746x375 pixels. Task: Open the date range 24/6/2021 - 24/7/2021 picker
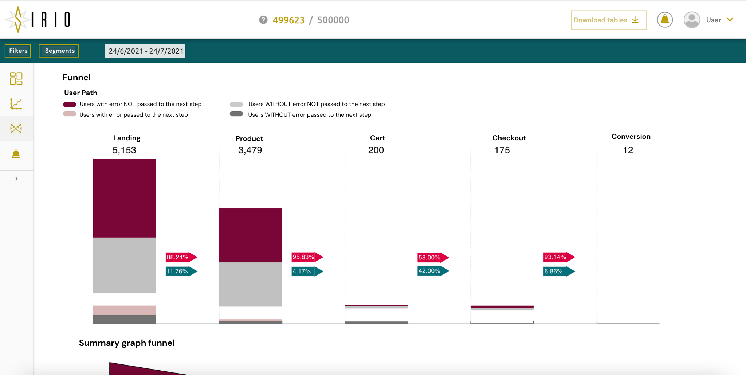145,51
